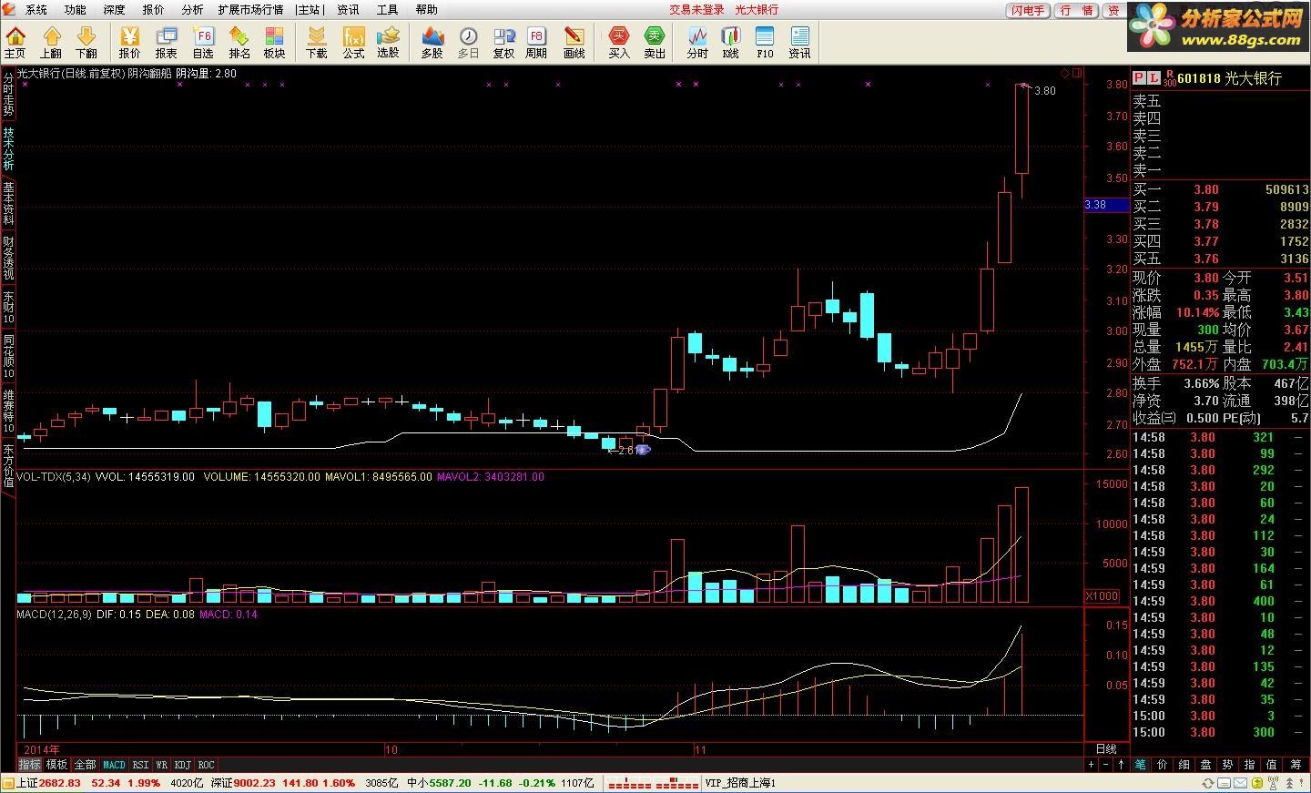
Task: Open the 报表 reports toolbar icon
Action: click(x=166, y=42)
